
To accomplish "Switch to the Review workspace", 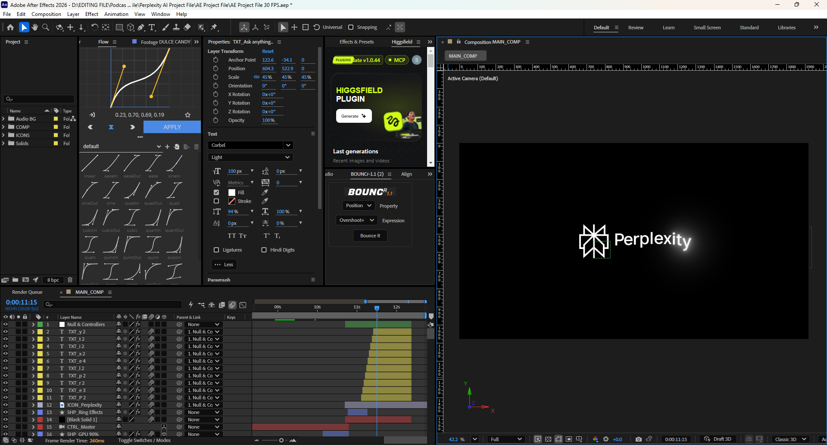I will [636, 28].
